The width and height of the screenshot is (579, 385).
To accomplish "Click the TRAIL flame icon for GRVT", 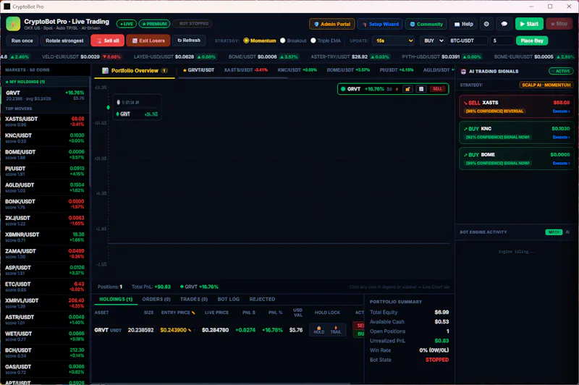I will click(x=336, y=329).
